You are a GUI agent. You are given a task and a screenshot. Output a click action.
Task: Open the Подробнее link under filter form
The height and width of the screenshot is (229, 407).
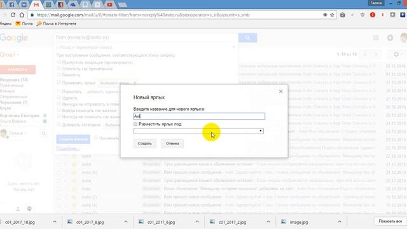[68, 148]
